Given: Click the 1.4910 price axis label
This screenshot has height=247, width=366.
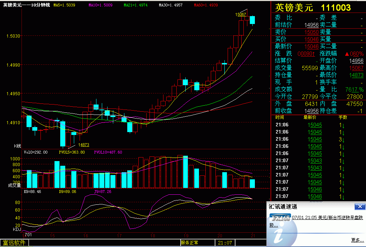Looking at the screenshot, I should pos(13,122).
